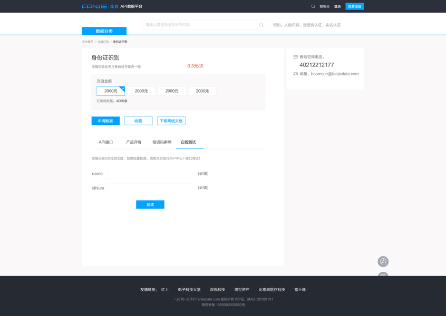This screenshot has height=316, width=446.
Task: Open the 深视科技 footer link
Action: point(217,290)
